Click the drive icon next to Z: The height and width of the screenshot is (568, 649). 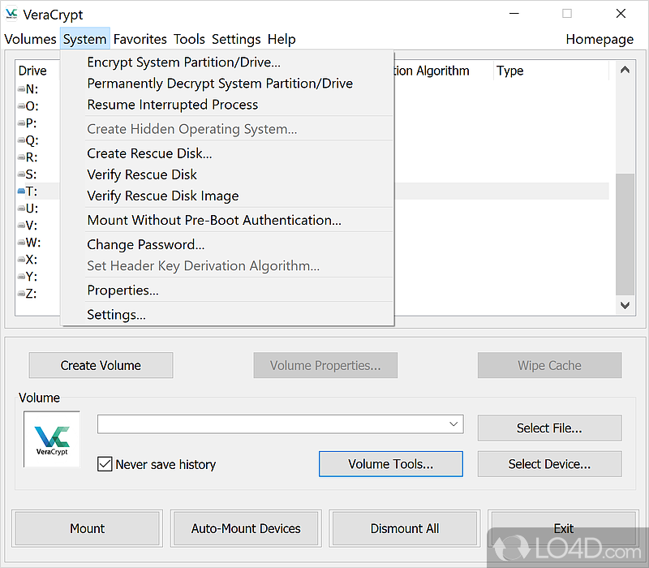pos(21,294)
